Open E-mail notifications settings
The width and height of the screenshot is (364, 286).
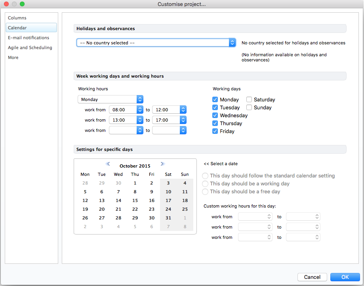click(x=31, y=38)
